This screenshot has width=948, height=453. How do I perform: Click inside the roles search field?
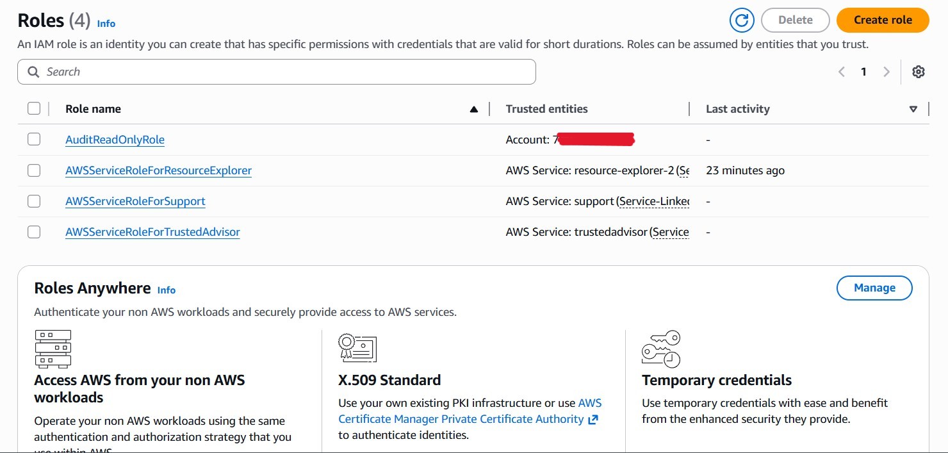275,71
